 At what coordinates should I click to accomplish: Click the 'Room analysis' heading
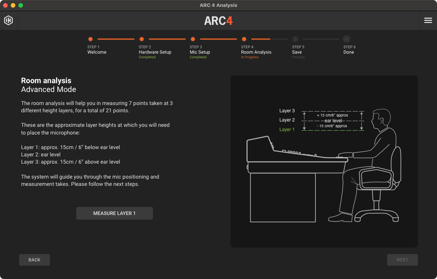(46, 80)
